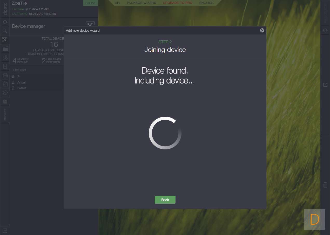Click the logout icon at bottom left
The width and height of the screenshot is (330, 235).
coord(5,230)
